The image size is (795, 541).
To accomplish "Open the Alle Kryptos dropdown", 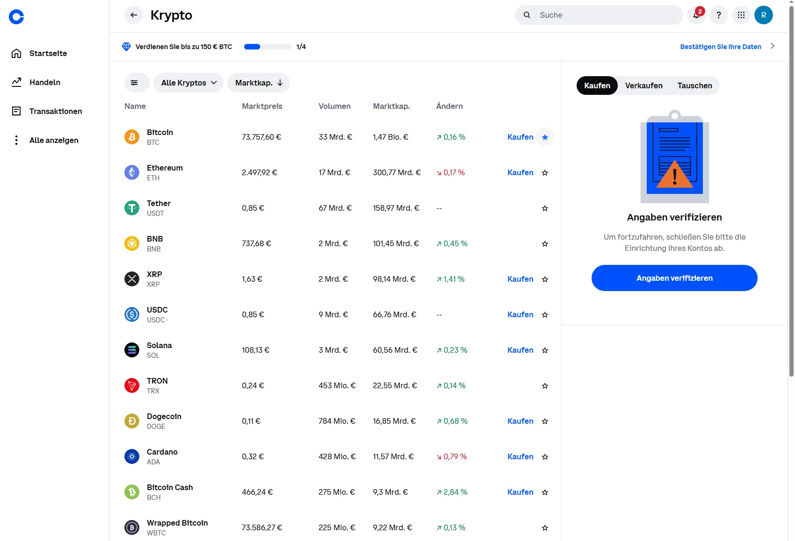I will pos(188,83).
